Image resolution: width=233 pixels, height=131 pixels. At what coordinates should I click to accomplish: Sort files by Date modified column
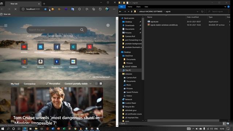pyautogui.click(x=193, y=17)
